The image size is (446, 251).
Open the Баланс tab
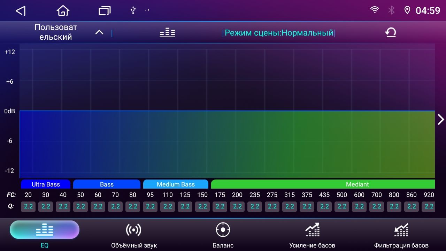(223, 235)
